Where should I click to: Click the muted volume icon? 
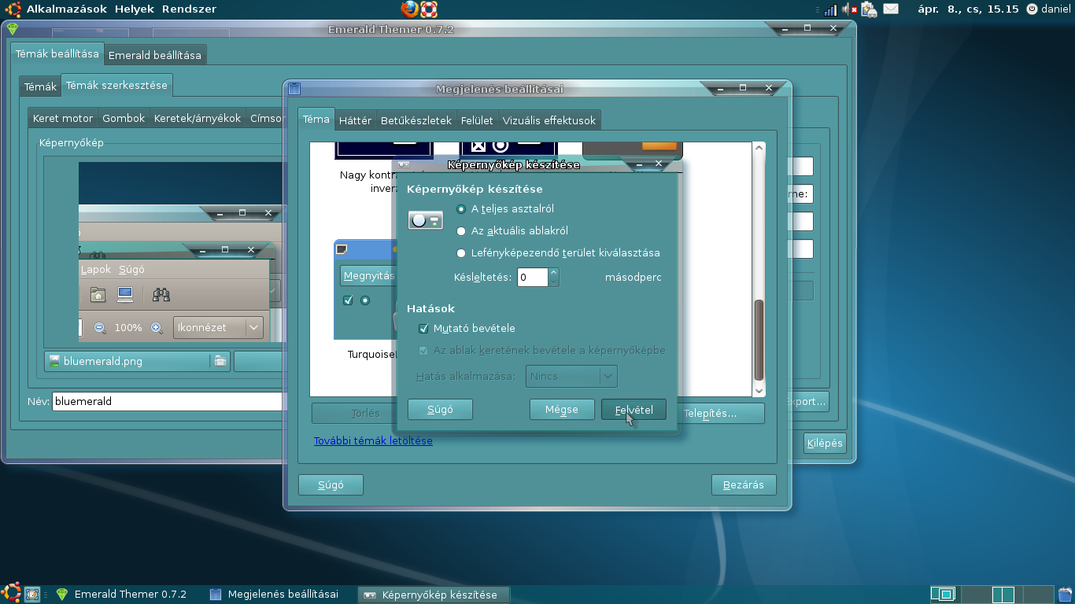[850, 9]
